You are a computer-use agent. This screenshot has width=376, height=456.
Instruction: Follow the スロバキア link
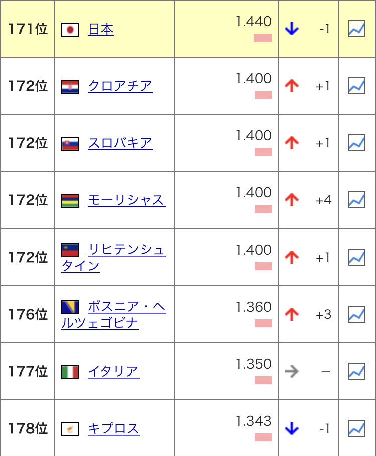120,143
